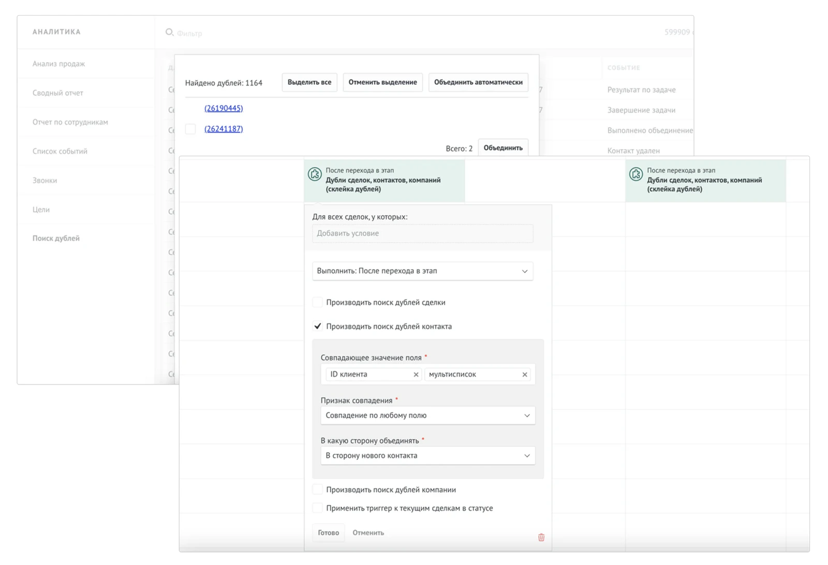Select Список событий in sidebar
Viewport: 828px width, 565px height.
coord(60,151)
